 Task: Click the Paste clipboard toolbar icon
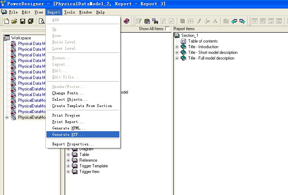pyautogui.click(x=147, y=21)
